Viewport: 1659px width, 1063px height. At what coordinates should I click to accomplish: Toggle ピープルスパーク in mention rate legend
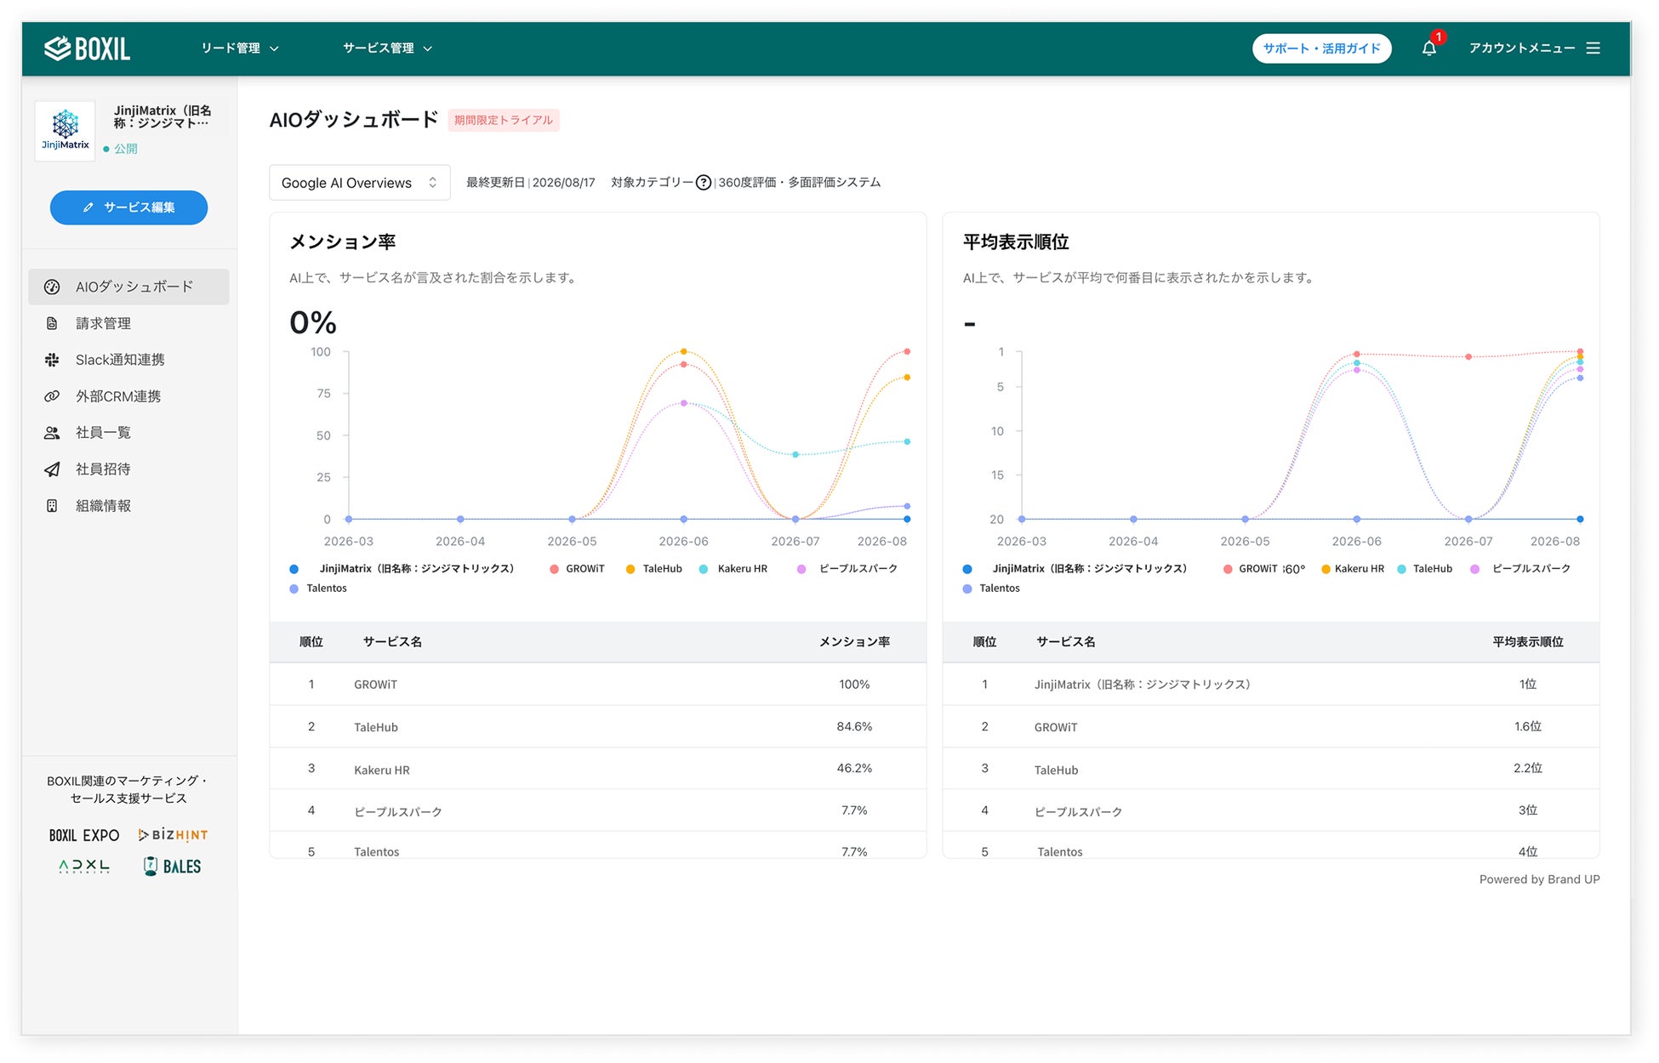click(x=847, y=569)
